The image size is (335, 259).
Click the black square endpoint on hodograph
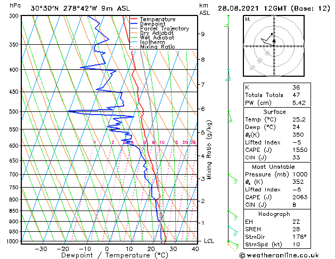tap(272, 34)
